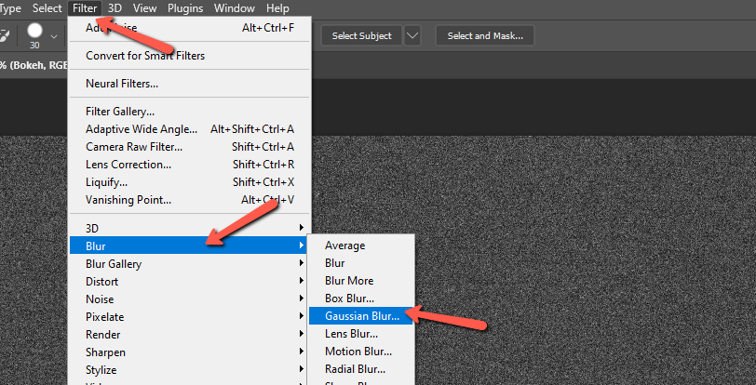The height and width of the screenshot is (385, 756).
Task: Click the Select and Mask button
Action: [x=484, y=36]
